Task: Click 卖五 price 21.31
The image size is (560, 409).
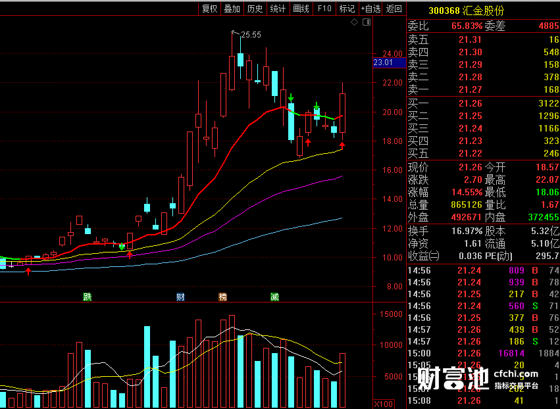Action: coord(470,39)
